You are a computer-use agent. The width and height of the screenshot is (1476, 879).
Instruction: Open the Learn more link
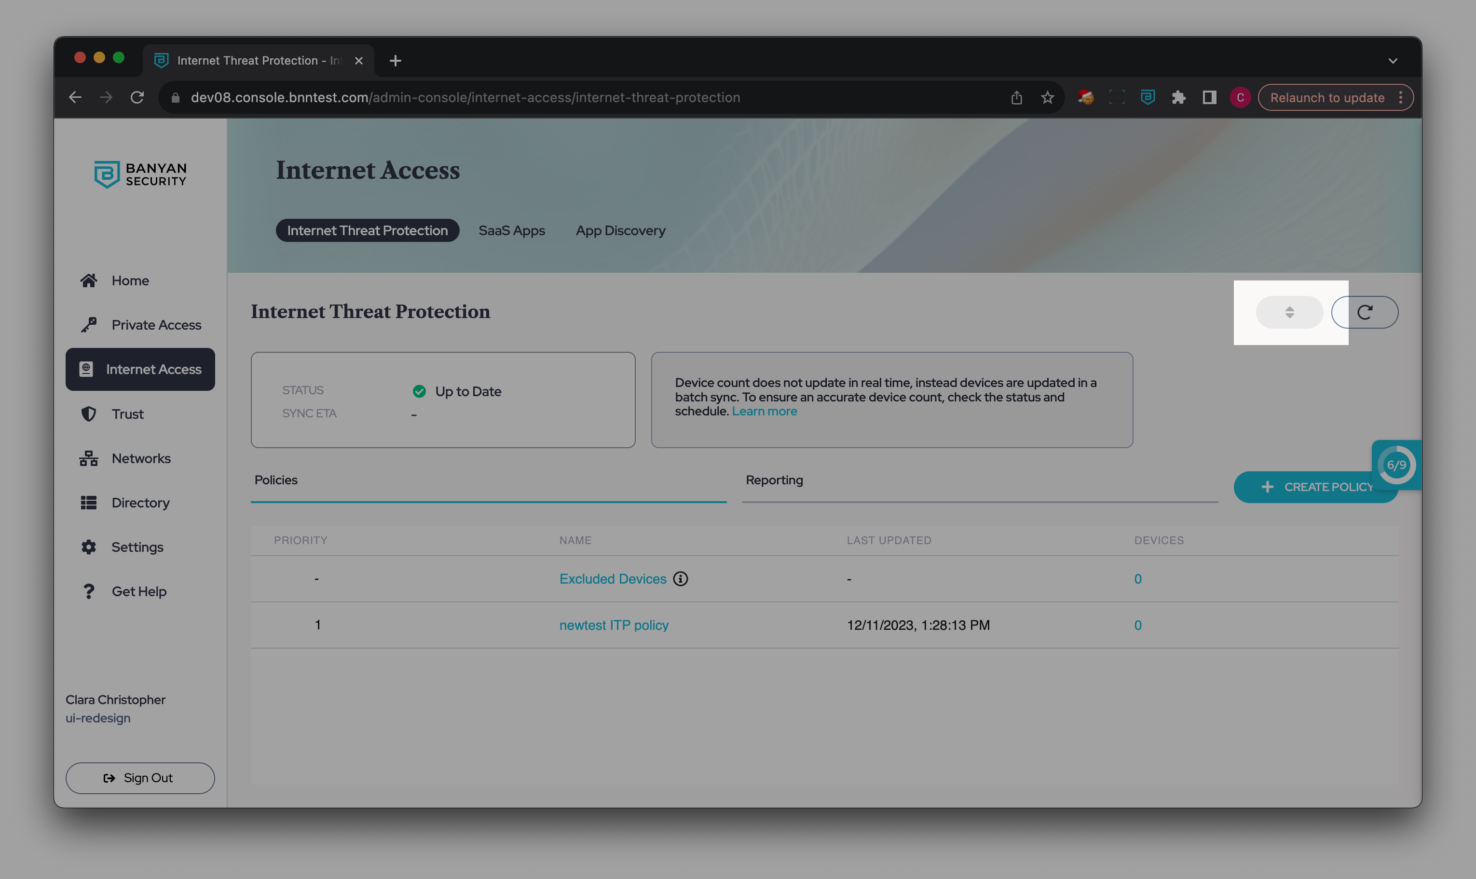(x=764, y=411)
